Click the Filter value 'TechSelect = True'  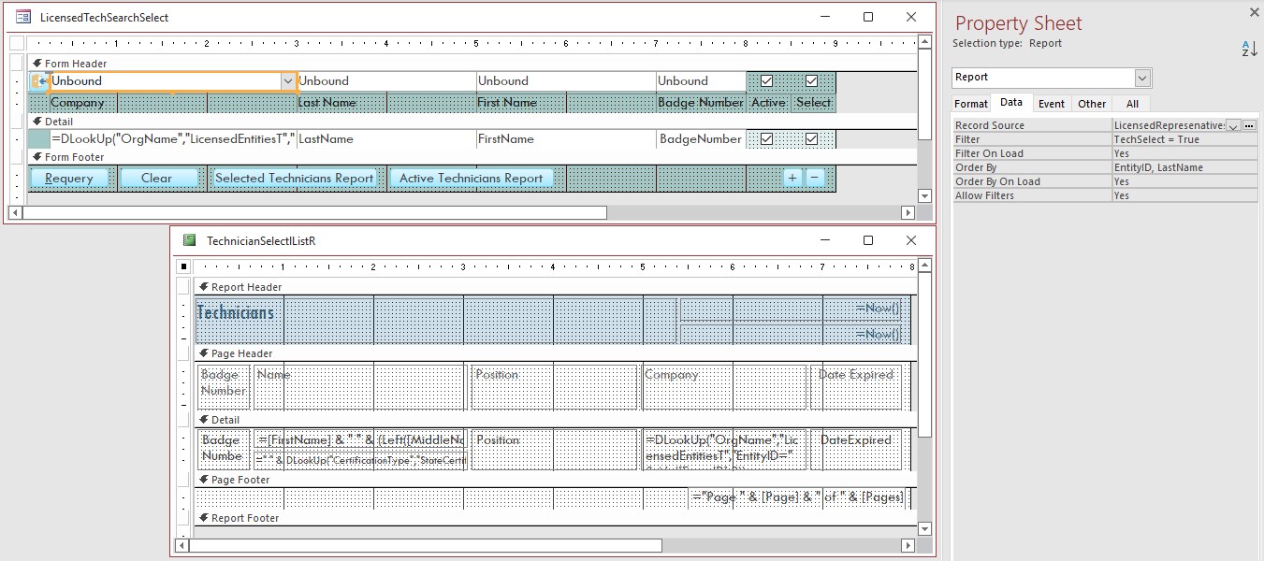click(1184, 139)
